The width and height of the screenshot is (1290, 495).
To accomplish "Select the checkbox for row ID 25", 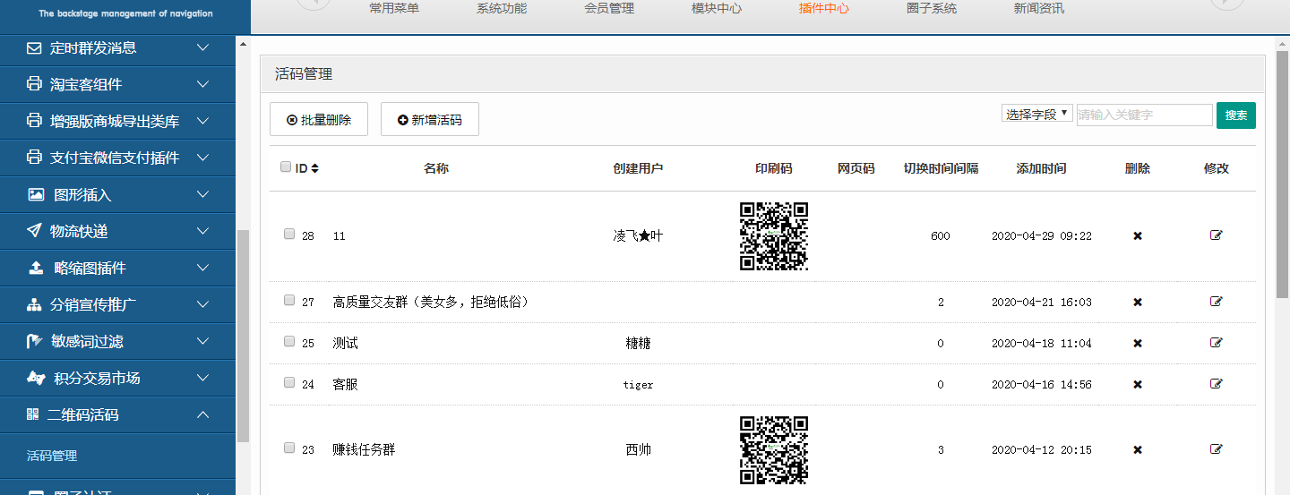I will [x=289, y=342].
